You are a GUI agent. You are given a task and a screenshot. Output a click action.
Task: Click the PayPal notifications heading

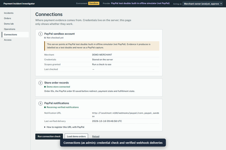57,103
